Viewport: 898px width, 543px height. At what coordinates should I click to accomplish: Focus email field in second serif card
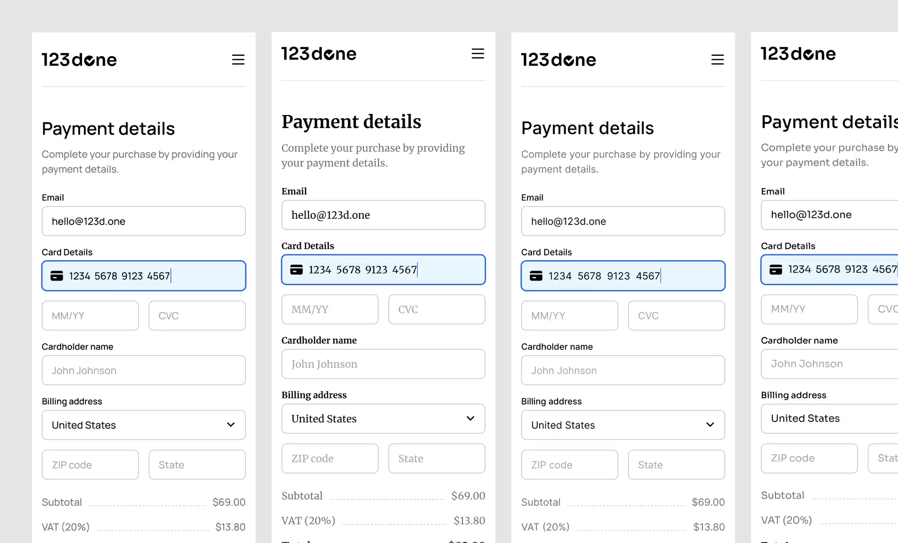click(x=383, y=215)
